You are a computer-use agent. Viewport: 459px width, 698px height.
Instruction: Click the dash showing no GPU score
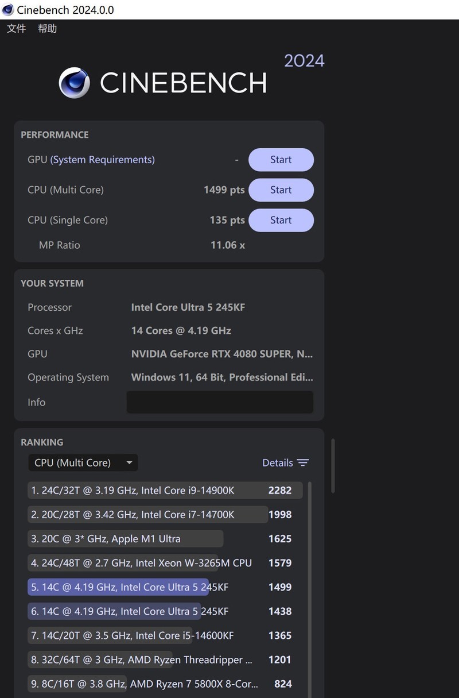point(236,160)
